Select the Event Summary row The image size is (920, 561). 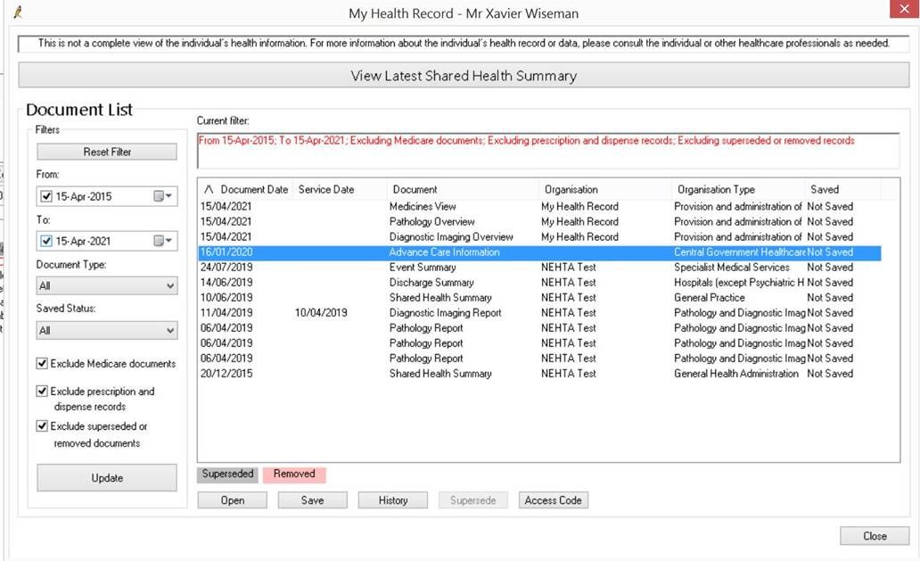pyautogui.click(x=540, y=268)
